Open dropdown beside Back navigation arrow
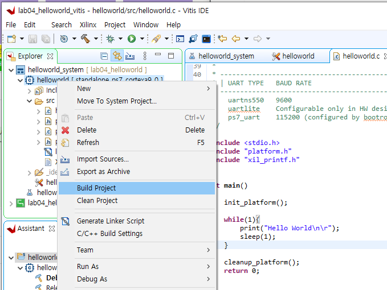Viewport: 387px width, 290px height. [246, 39]
